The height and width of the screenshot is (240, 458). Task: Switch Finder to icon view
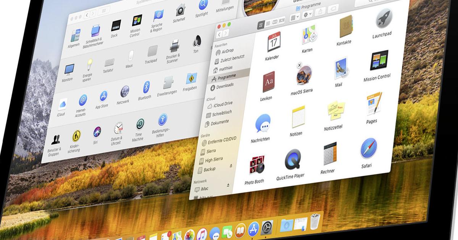tap(261, 24)
